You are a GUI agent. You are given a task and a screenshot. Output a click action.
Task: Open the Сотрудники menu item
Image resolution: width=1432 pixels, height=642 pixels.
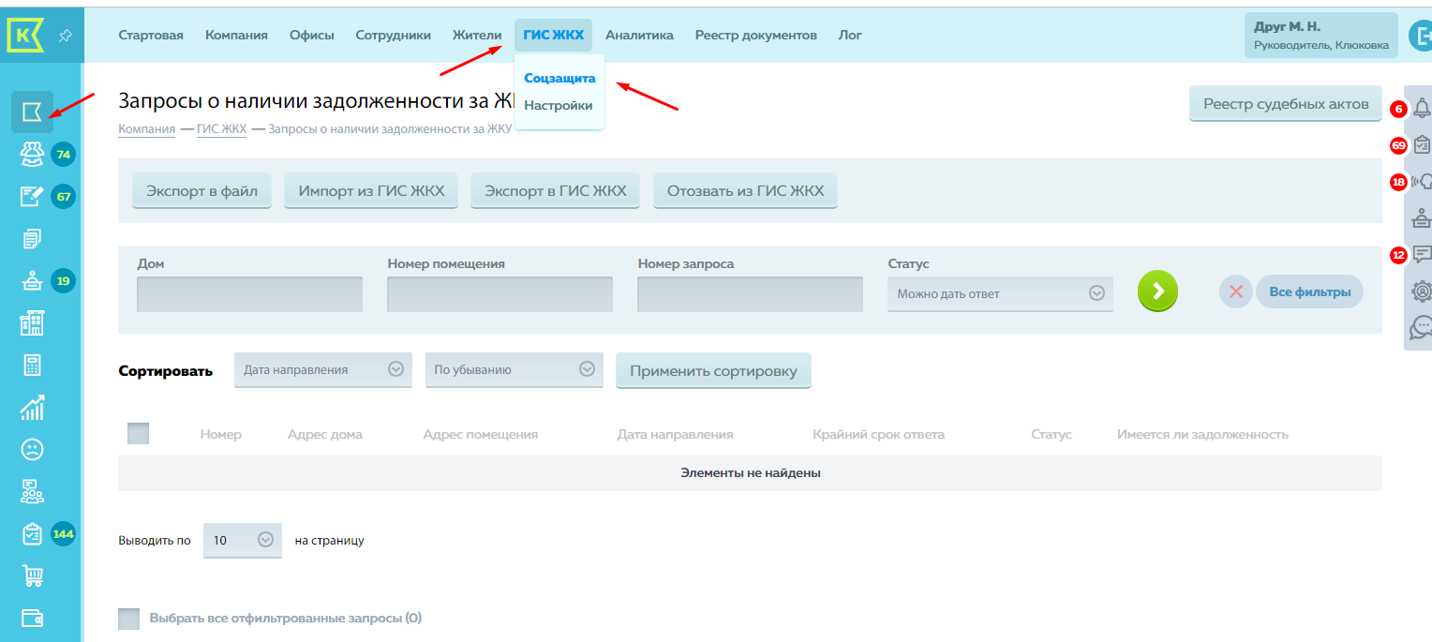tap(394, 35)
